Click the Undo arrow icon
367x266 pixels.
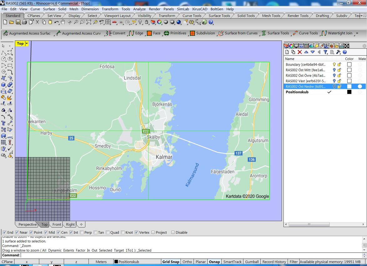57,22
